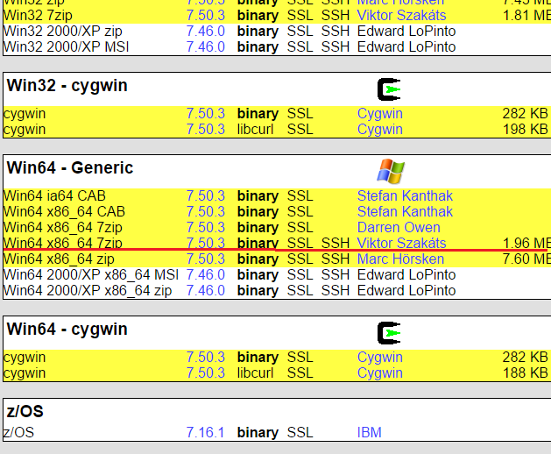The height and width of the screenshot is (454, 551).
Task: Click the "Win32 7zip" package name
Action: (38, 16)
